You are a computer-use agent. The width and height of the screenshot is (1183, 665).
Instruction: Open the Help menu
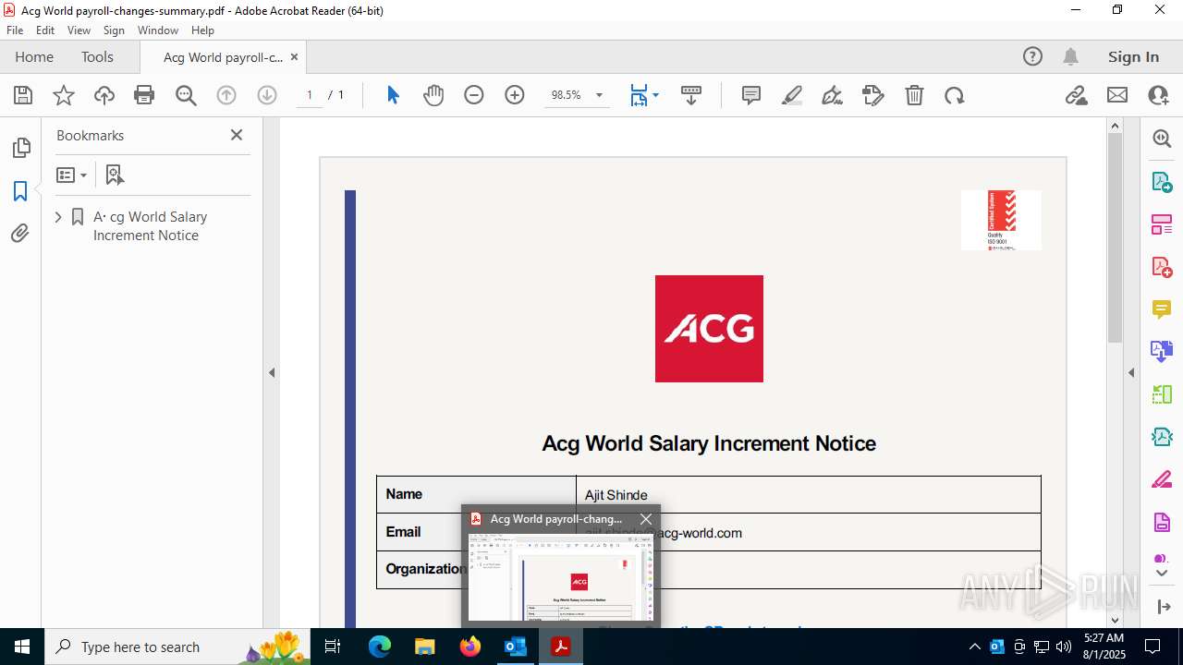tap(202, 30)
